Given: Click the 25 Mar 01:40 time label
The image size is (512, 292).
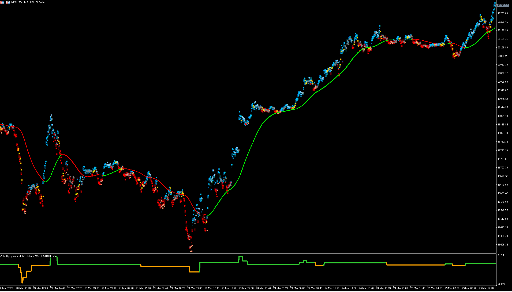Looking at the screenshot, I should coord(418,288).
